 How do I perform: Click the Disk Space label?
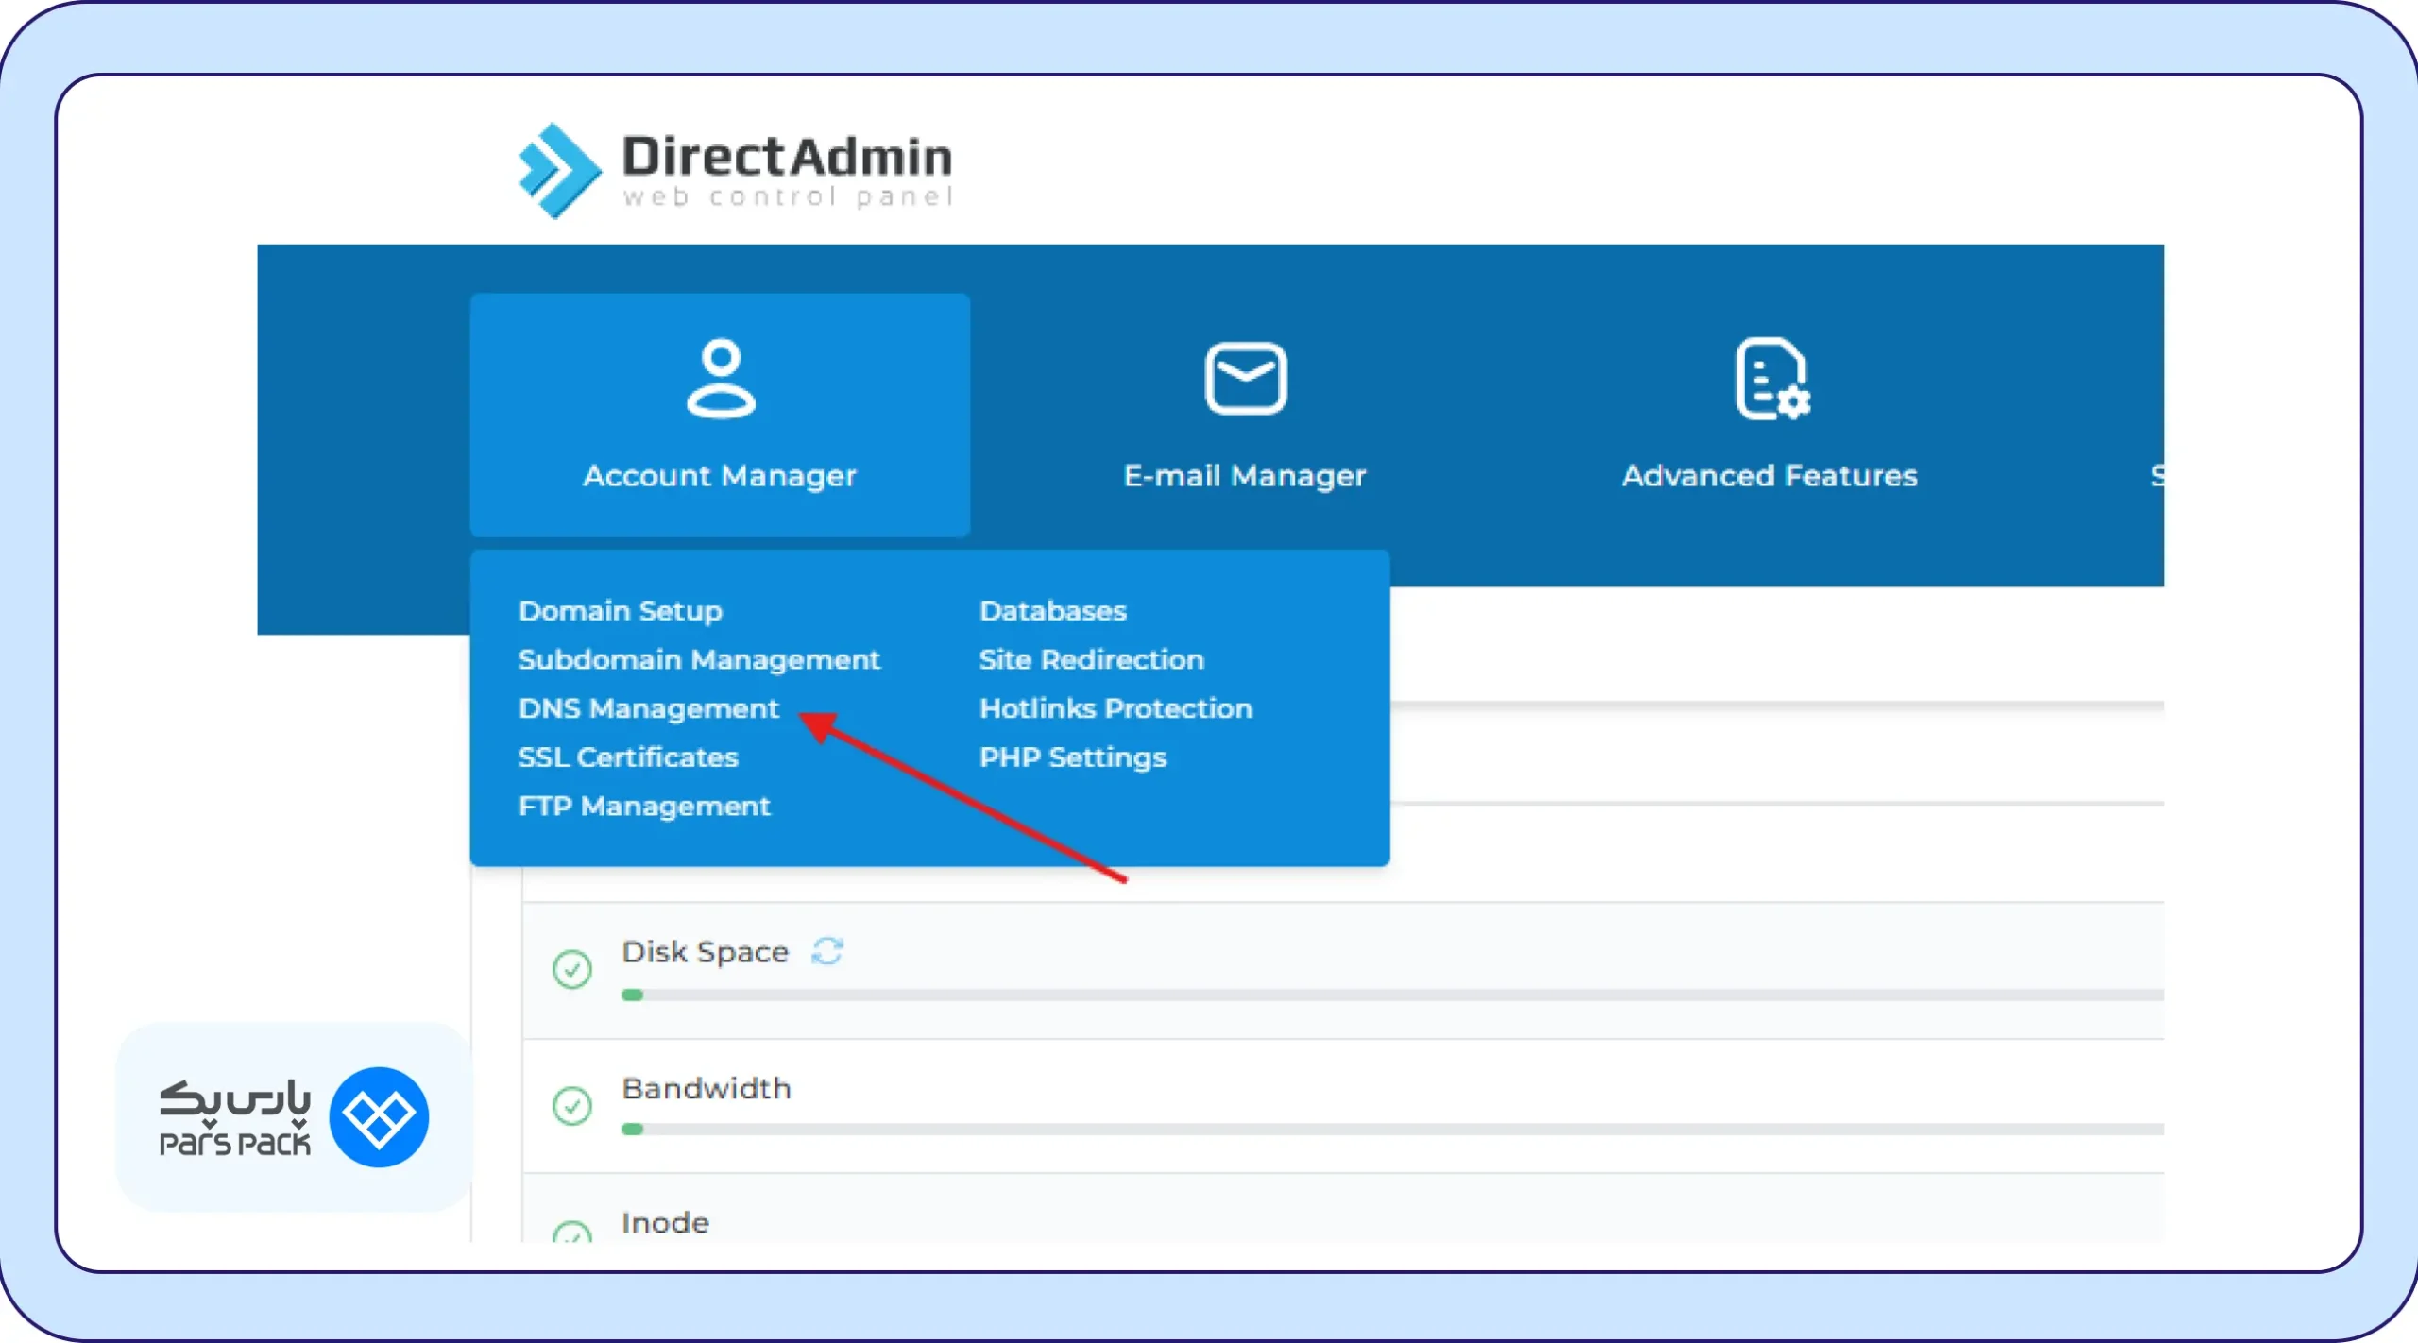pos(705,952)
